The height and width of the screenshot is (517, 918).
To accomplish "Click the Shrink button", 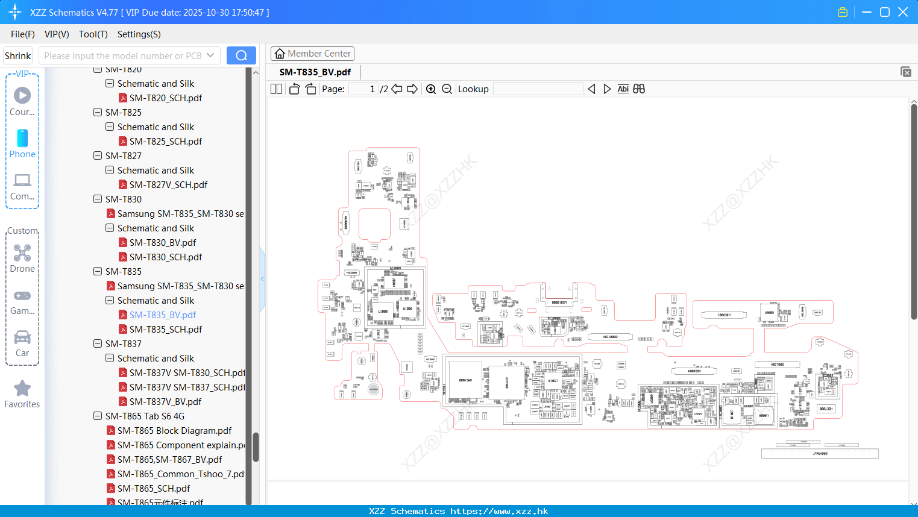I will click(18, 55).
